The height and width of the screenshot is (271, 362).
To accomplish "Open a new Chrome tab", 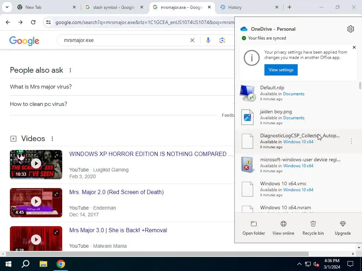I will point(290,7).
